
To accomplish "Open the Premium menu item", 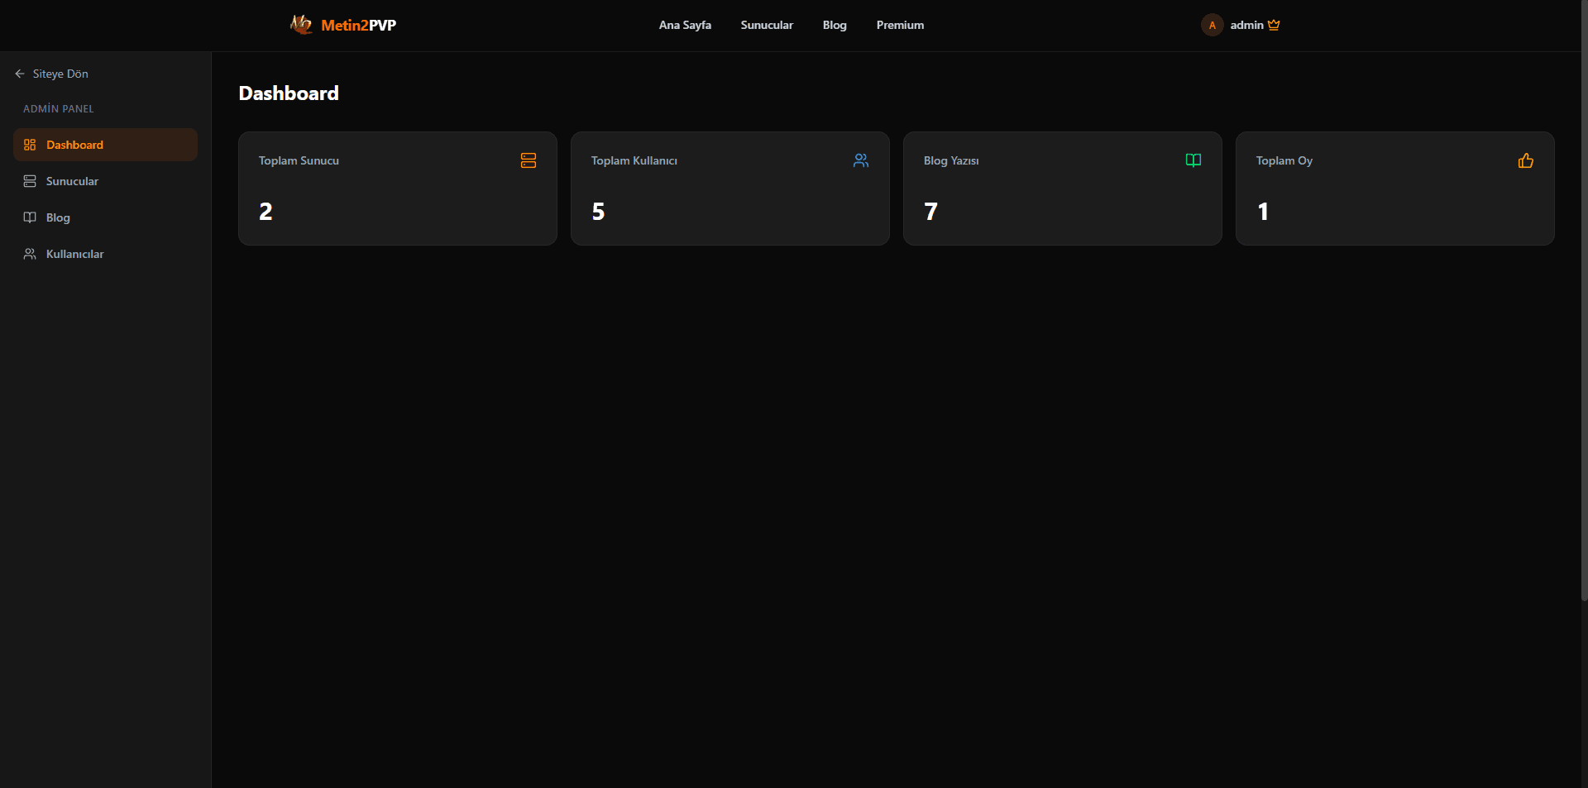I will tap(900, 25).
